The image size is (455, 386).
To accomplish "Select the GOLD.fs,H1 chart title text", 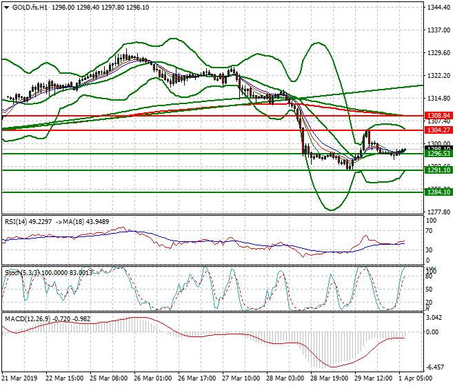I will tap(30, 8).
